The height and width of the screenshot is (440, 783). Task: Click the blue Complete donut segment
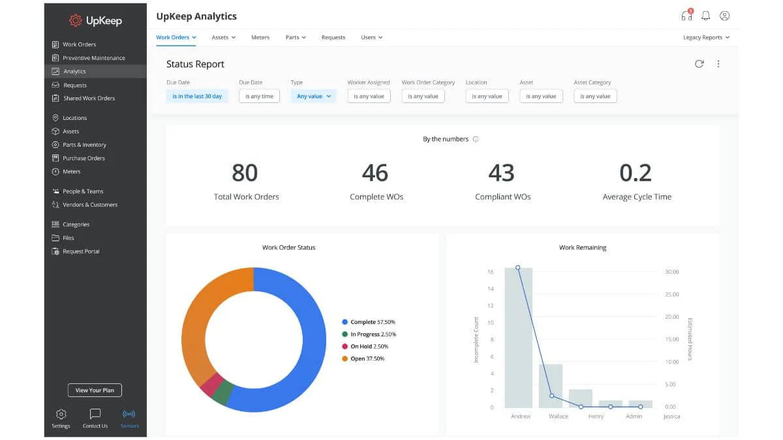point(313,345)
